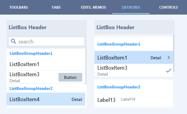Open the TOOLBARS tab

coord(19,7)
